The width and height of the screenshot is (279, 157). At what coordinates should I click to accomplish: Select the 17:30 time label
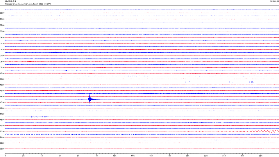tap(2, 114)
